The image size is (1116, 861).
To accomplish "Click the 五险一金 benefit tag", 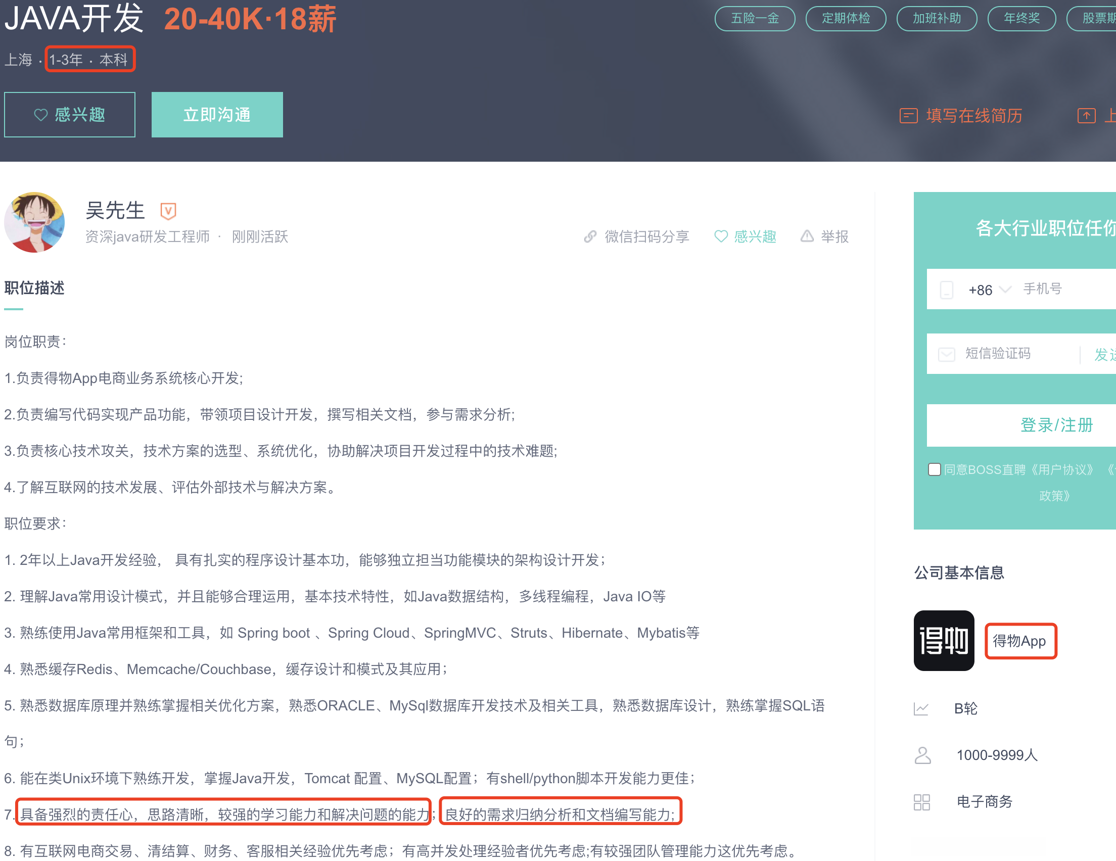I will tap(754, 18).
